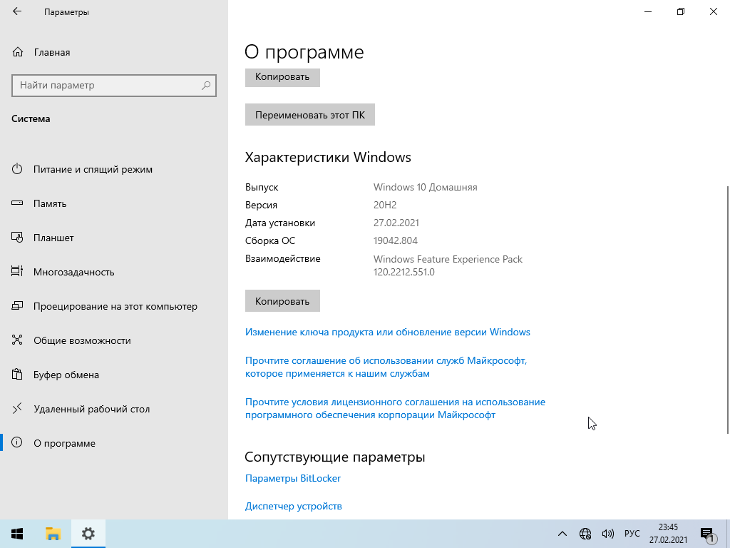Image resolution: width=730 pixels, height=548 pixels.
Task: Click Windows Feature Experience Pack text
Action: coord(448,259)
